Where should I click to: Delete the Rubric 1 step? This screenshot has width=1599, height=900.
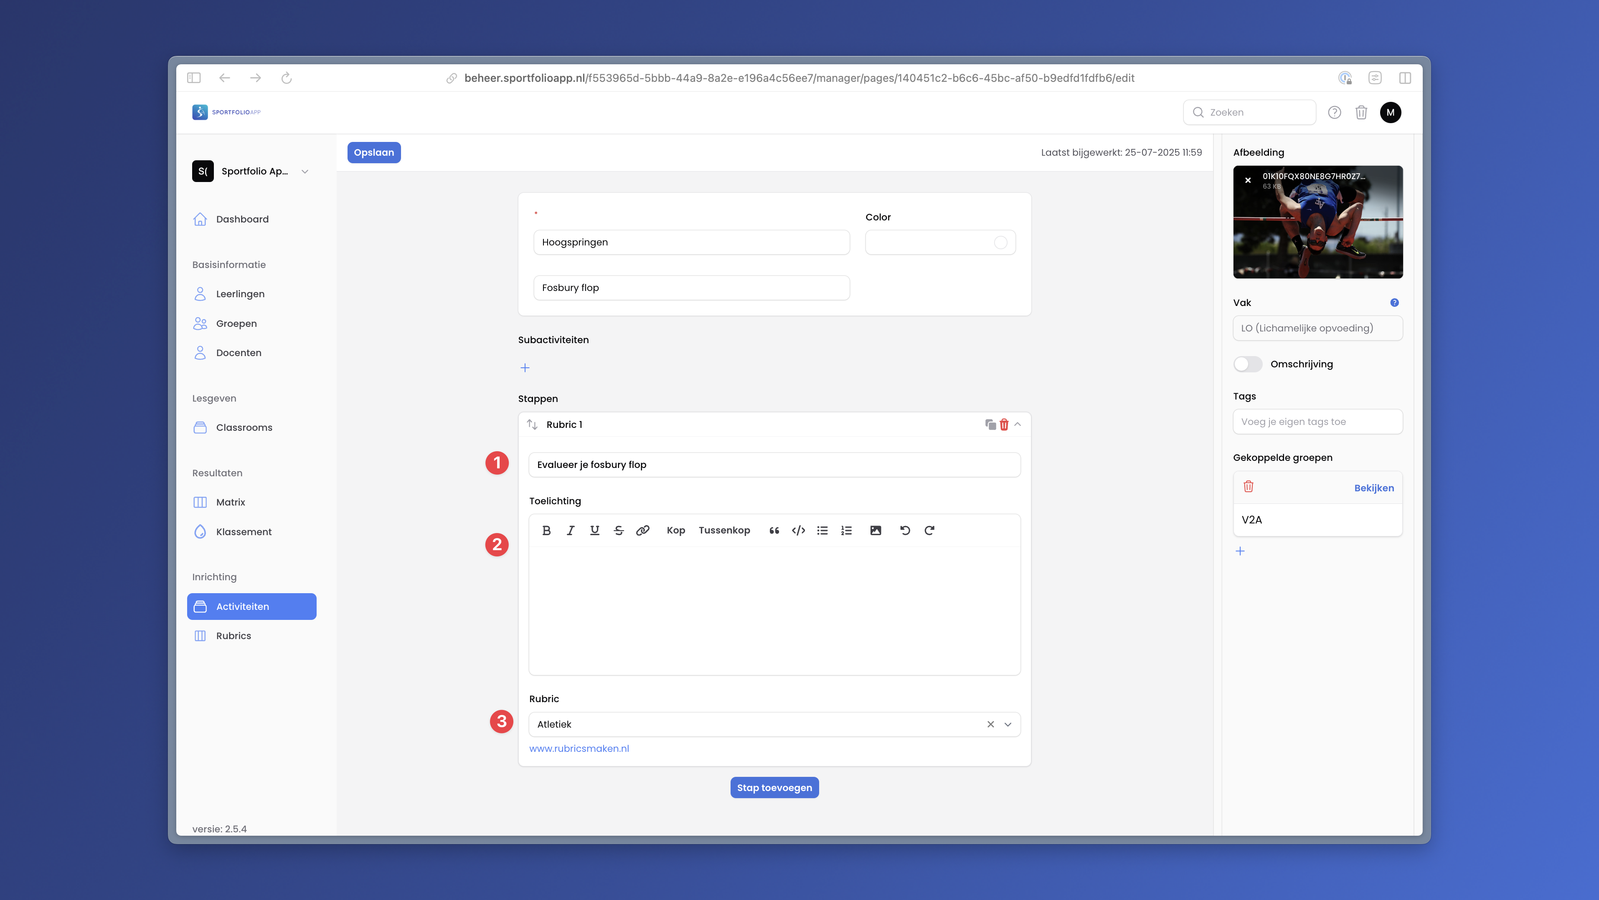point(1004,424)
